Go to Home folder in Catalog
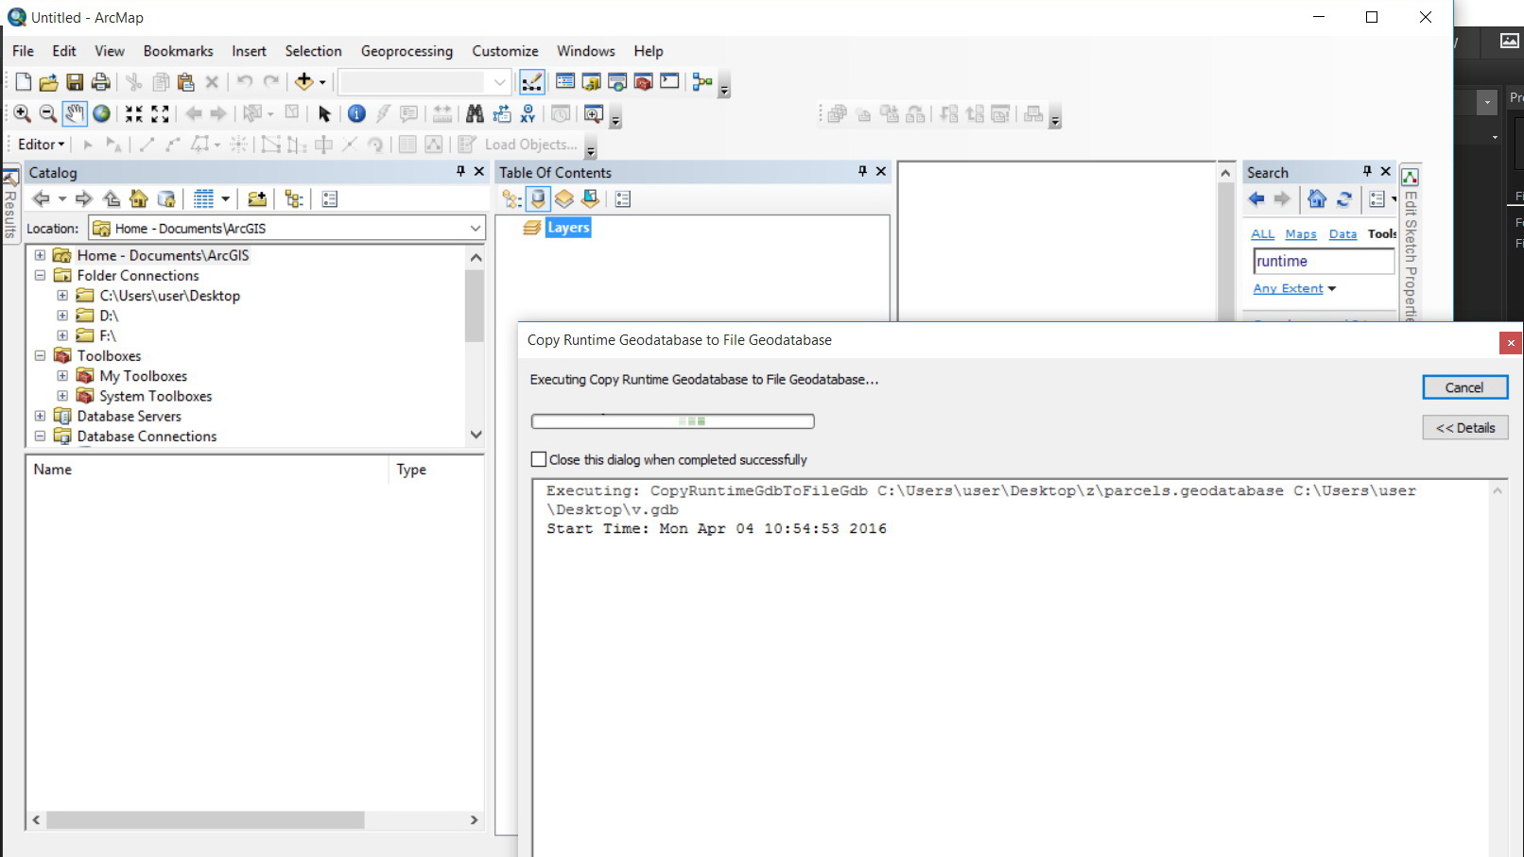 click(x=139, y=199)
